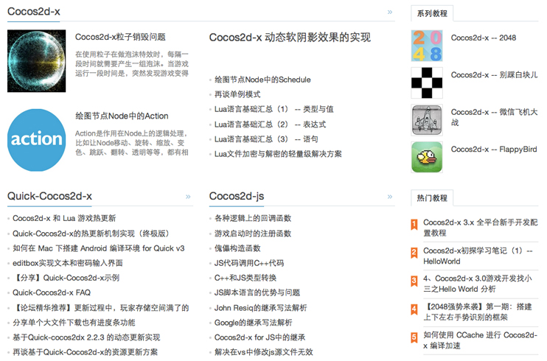This screenshot has width=547, height=361.
Task: Open 游戏启动时的注册函数
Action: (x=253, y=234)
